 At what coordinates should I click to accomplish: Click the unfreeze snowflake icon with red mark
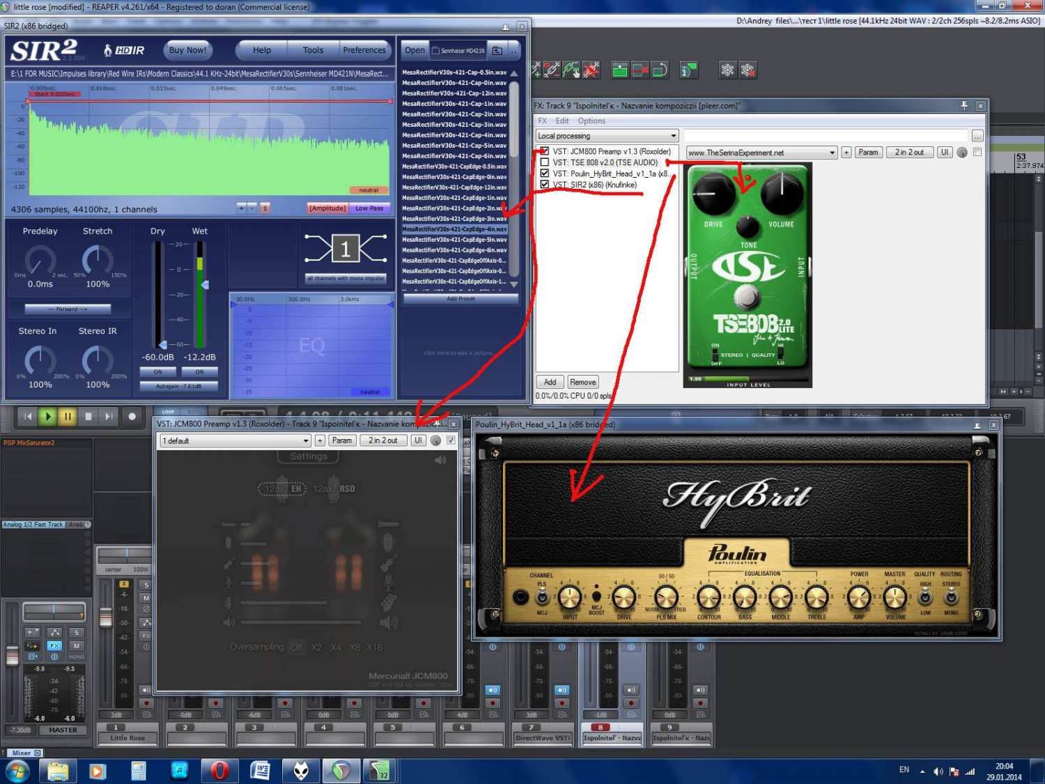point(748,70)
